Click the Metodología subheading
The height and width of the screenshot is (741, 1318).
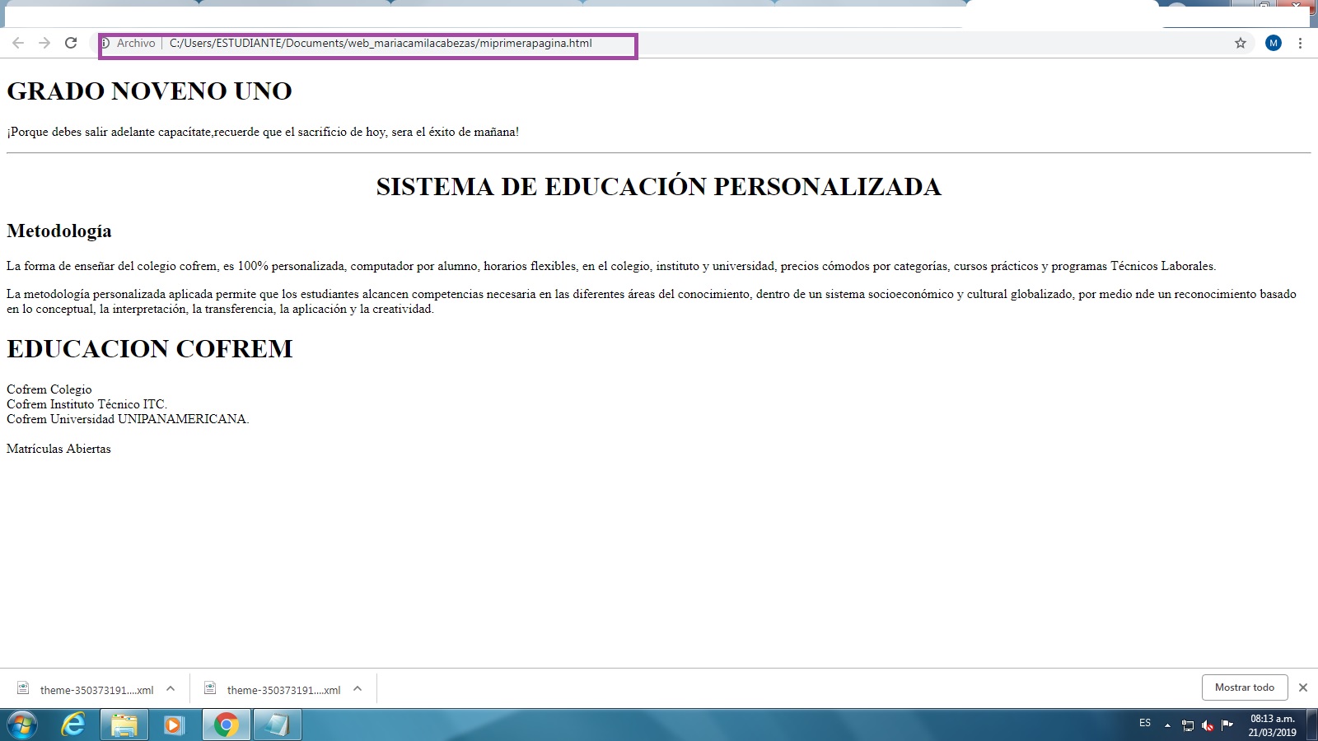click(59, 231)
